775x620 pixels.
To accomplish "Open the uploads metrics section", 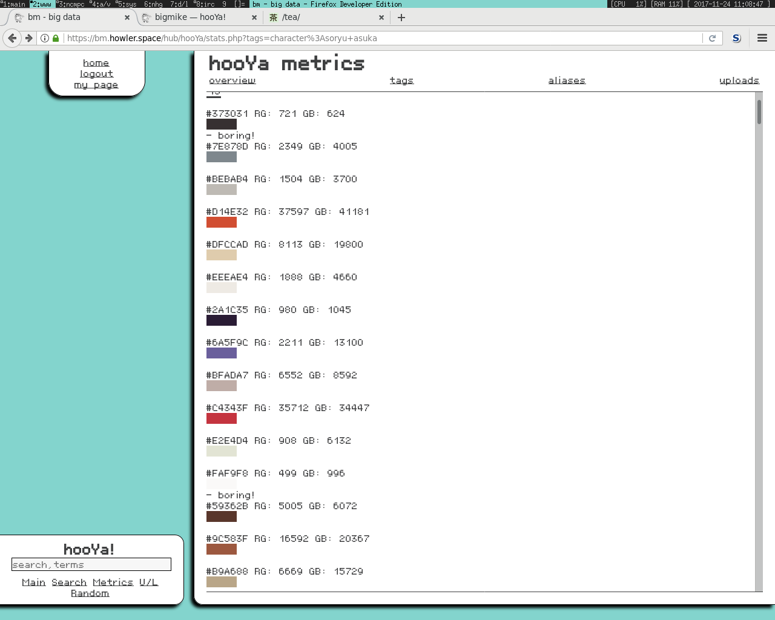I will 739,81.
